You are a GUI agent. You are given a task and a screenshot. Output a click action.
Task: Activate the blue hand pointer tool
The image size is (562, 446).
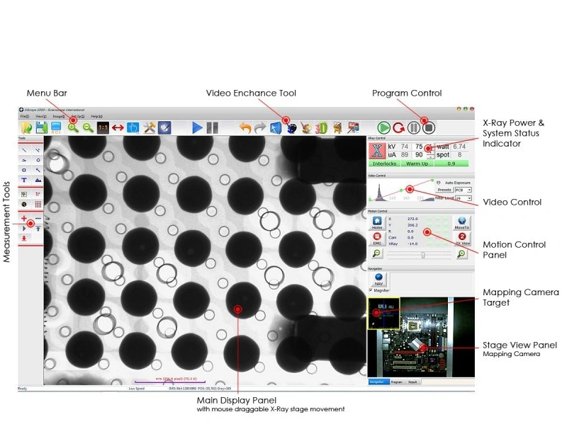click(133, 128)
